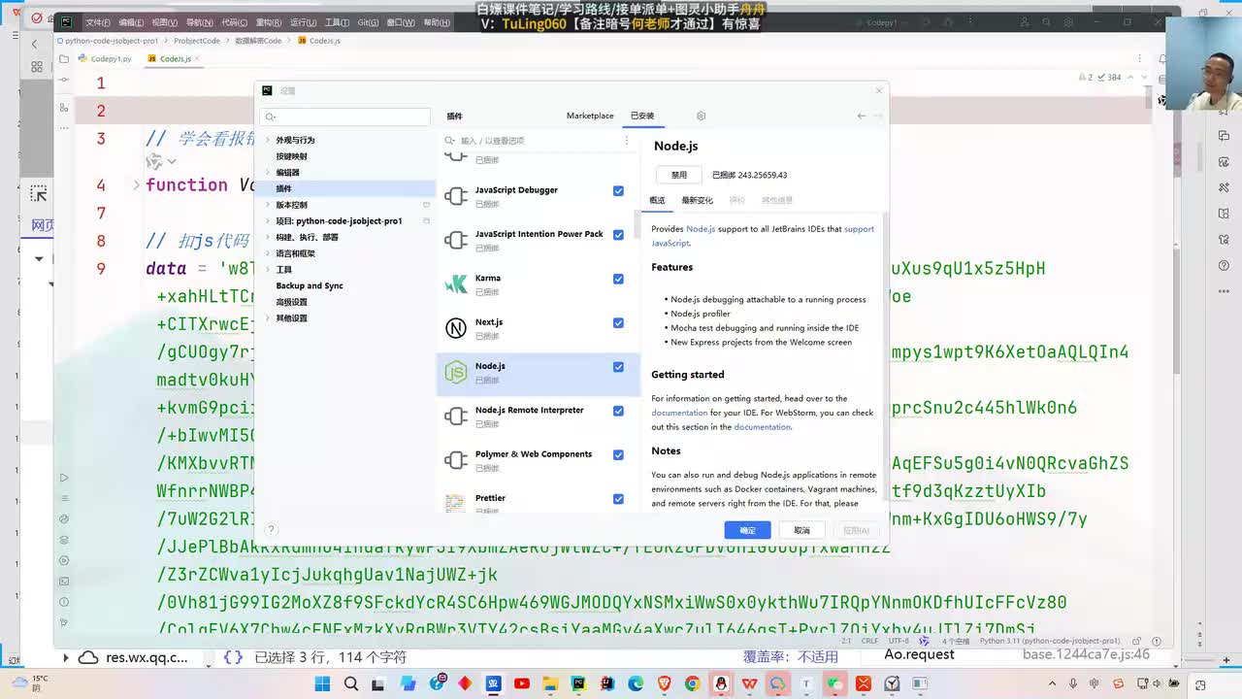Click the PyCharm logo in main menu bar
Viewport: 1242px width, 699px height.
coord(66,21)
